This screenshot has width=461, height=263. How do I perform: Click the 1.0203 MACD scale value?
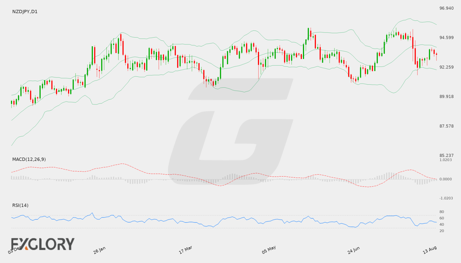[x=446, y=160]
